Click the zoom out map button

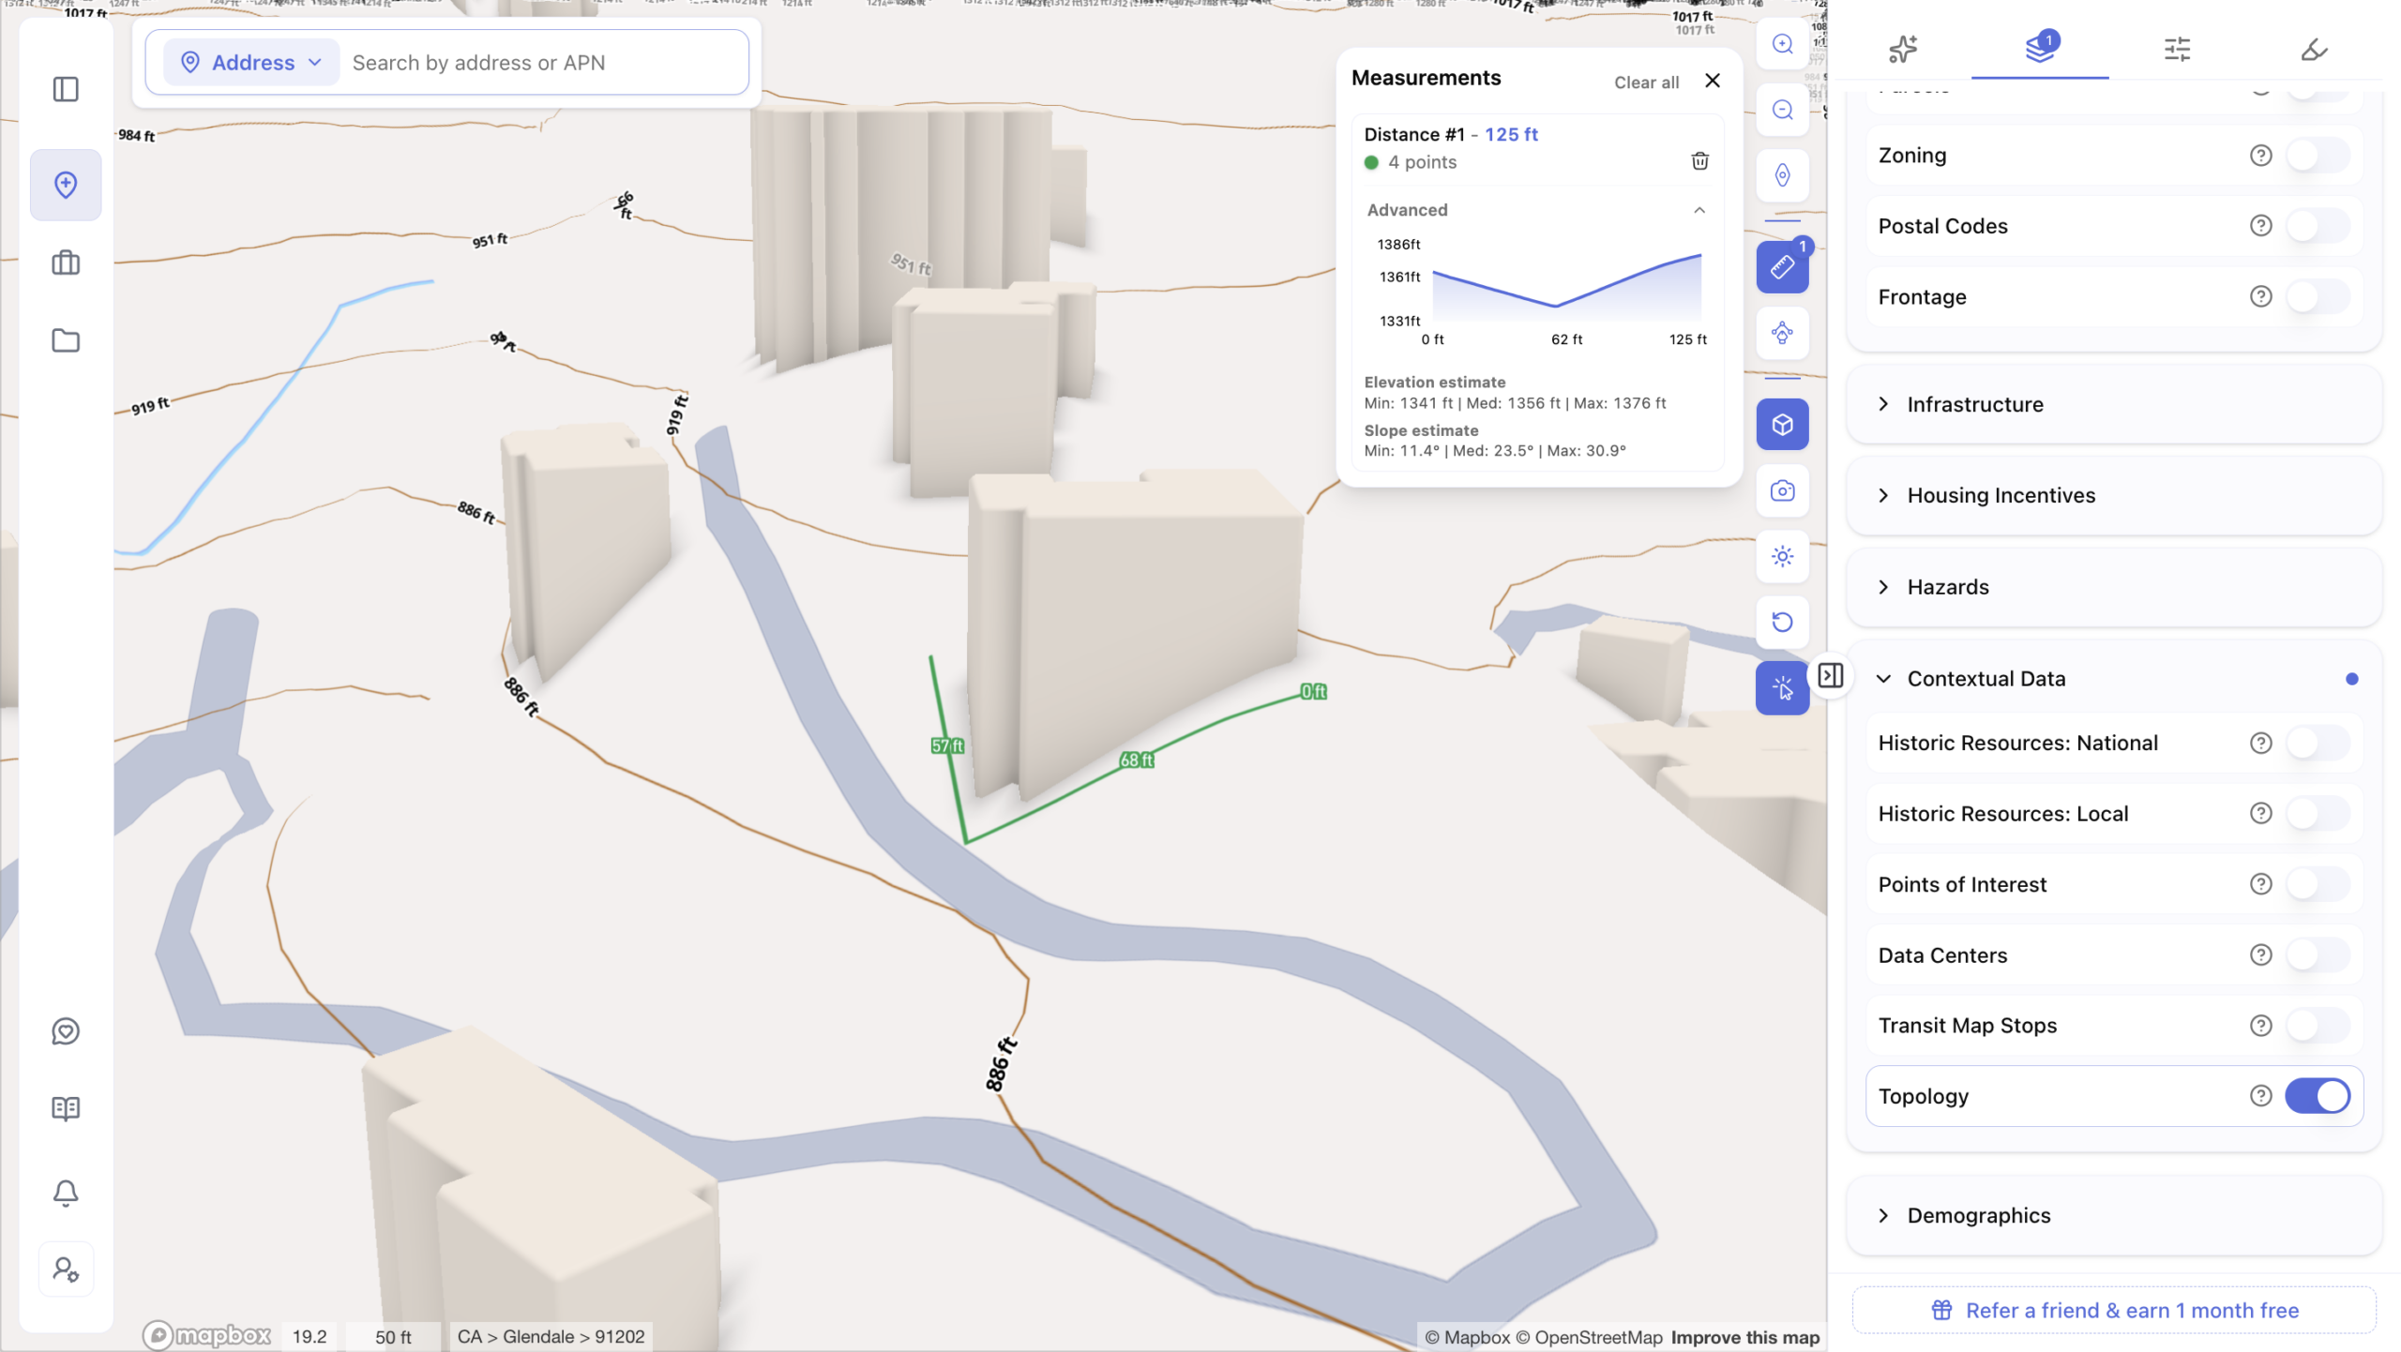[x=1782, y=110]
